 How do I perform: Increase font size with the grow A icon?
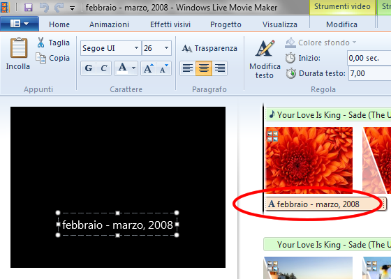coord(149,68)
